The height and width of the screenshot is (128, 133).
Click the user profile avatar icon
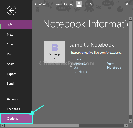pos(79,4)
